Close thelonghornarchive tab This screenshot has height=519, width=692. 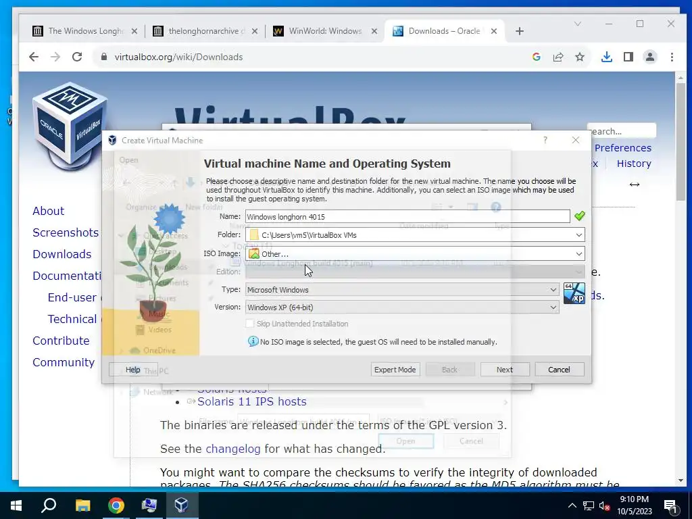pos(255,31)
